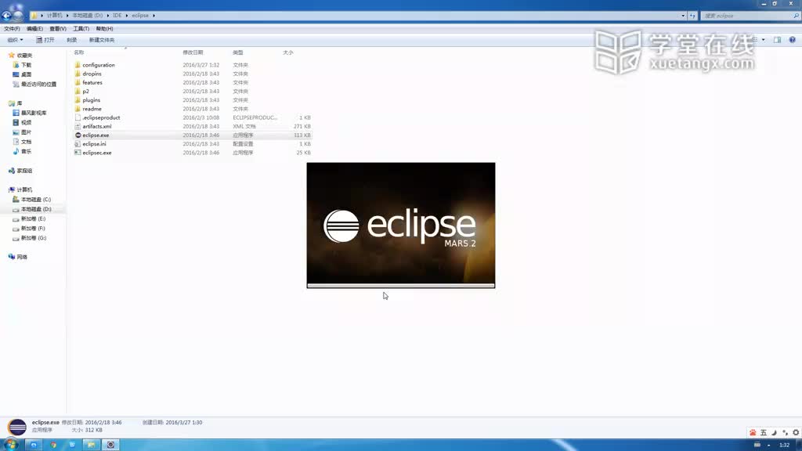Expand the breadcrumb arrow after 本地磁盘 (D:)

pos(108,16)
